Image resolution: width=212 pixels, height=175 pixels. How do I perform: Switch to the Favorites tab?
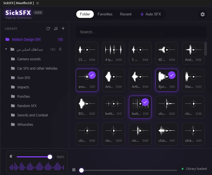point(105,14)
